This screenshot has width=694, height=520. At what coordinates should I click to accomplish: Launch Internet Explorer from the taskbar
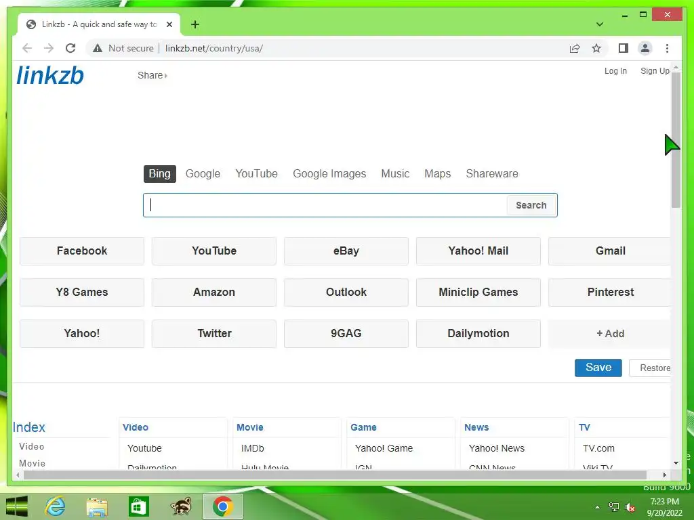click(56, 506)
